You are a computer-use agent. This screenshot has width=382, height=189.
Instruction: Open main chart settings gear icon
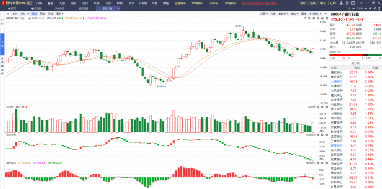(318, 18)
